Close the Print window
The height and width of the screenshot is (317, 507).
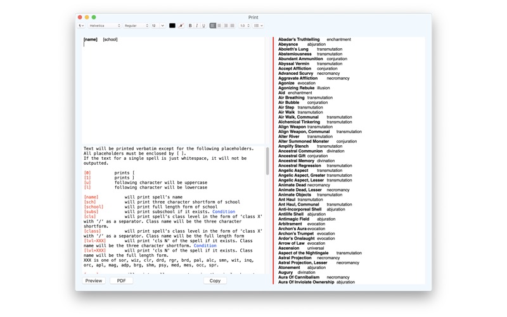click(80, 17)
